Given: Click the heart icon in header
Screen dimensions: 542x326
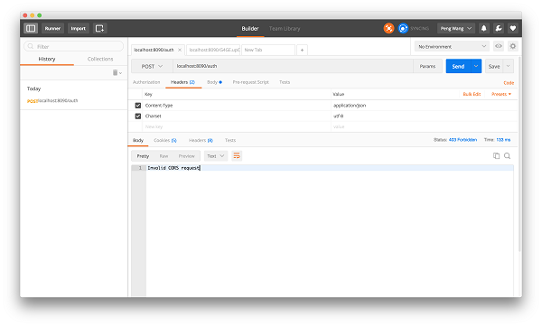Looking at the screenshot, I should (513, 28).
